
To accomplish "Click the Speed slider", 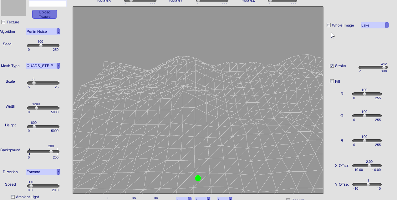I will pyautogui.click(x=43, y=186).
